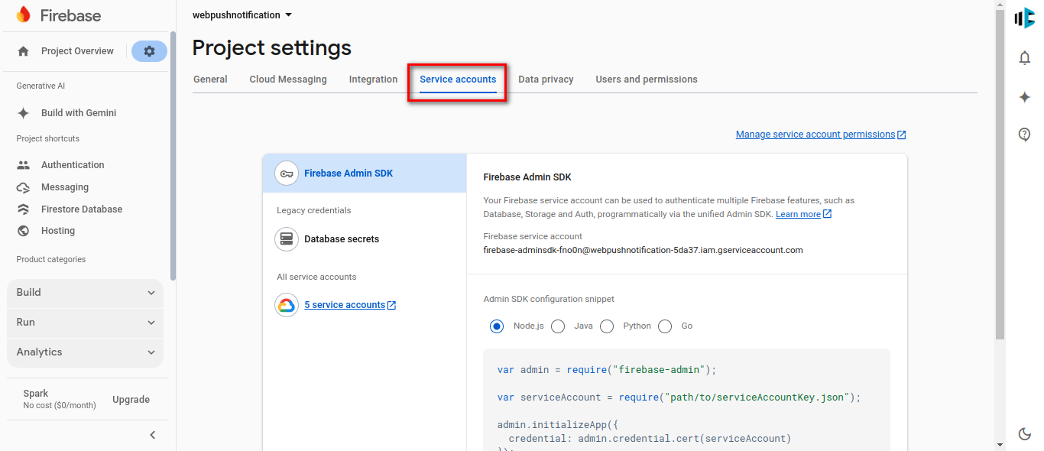Click the Upgrade plan button
1044x451 pixels.
[x=131, y=400]
